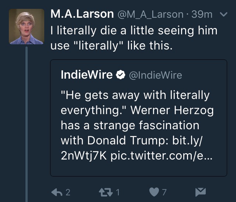The image size is (236, 202).
Task: Open the M.A.Larson display name
Action: 82,14
